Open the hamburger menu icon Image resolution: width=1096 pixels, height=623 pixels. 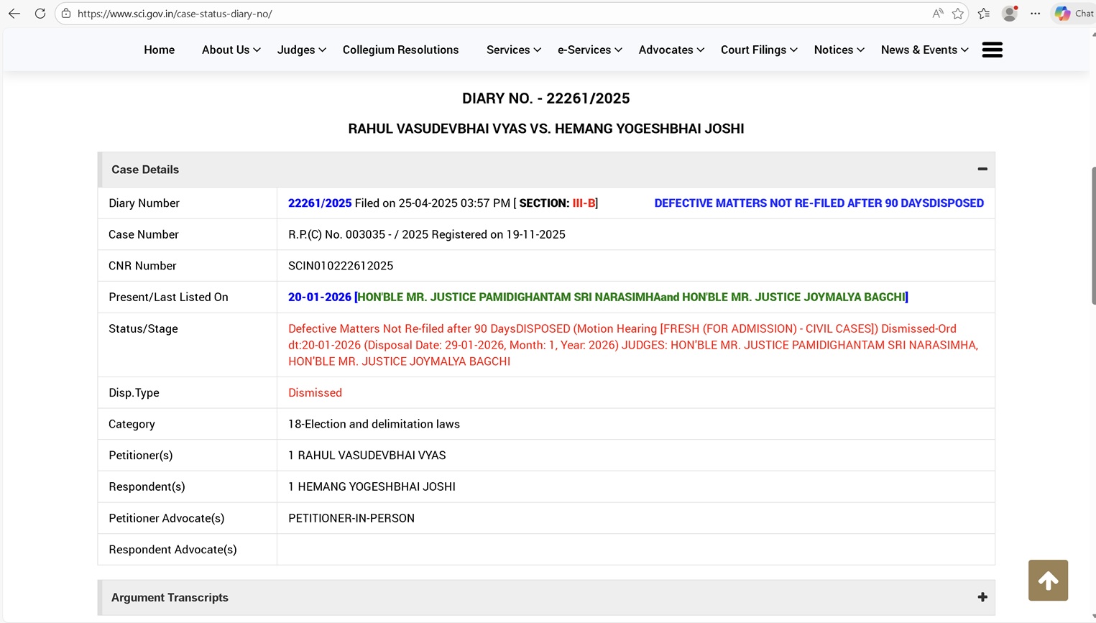coord(992,50)
